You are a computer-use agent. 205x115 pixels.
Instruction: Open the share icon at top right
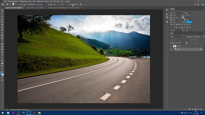(203, 4)
